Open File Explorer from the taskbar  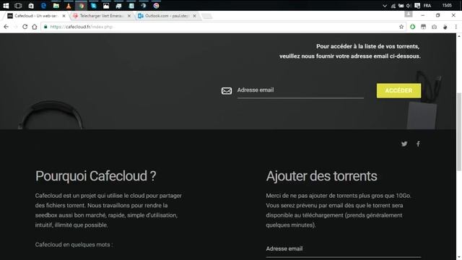pos(56,5)
